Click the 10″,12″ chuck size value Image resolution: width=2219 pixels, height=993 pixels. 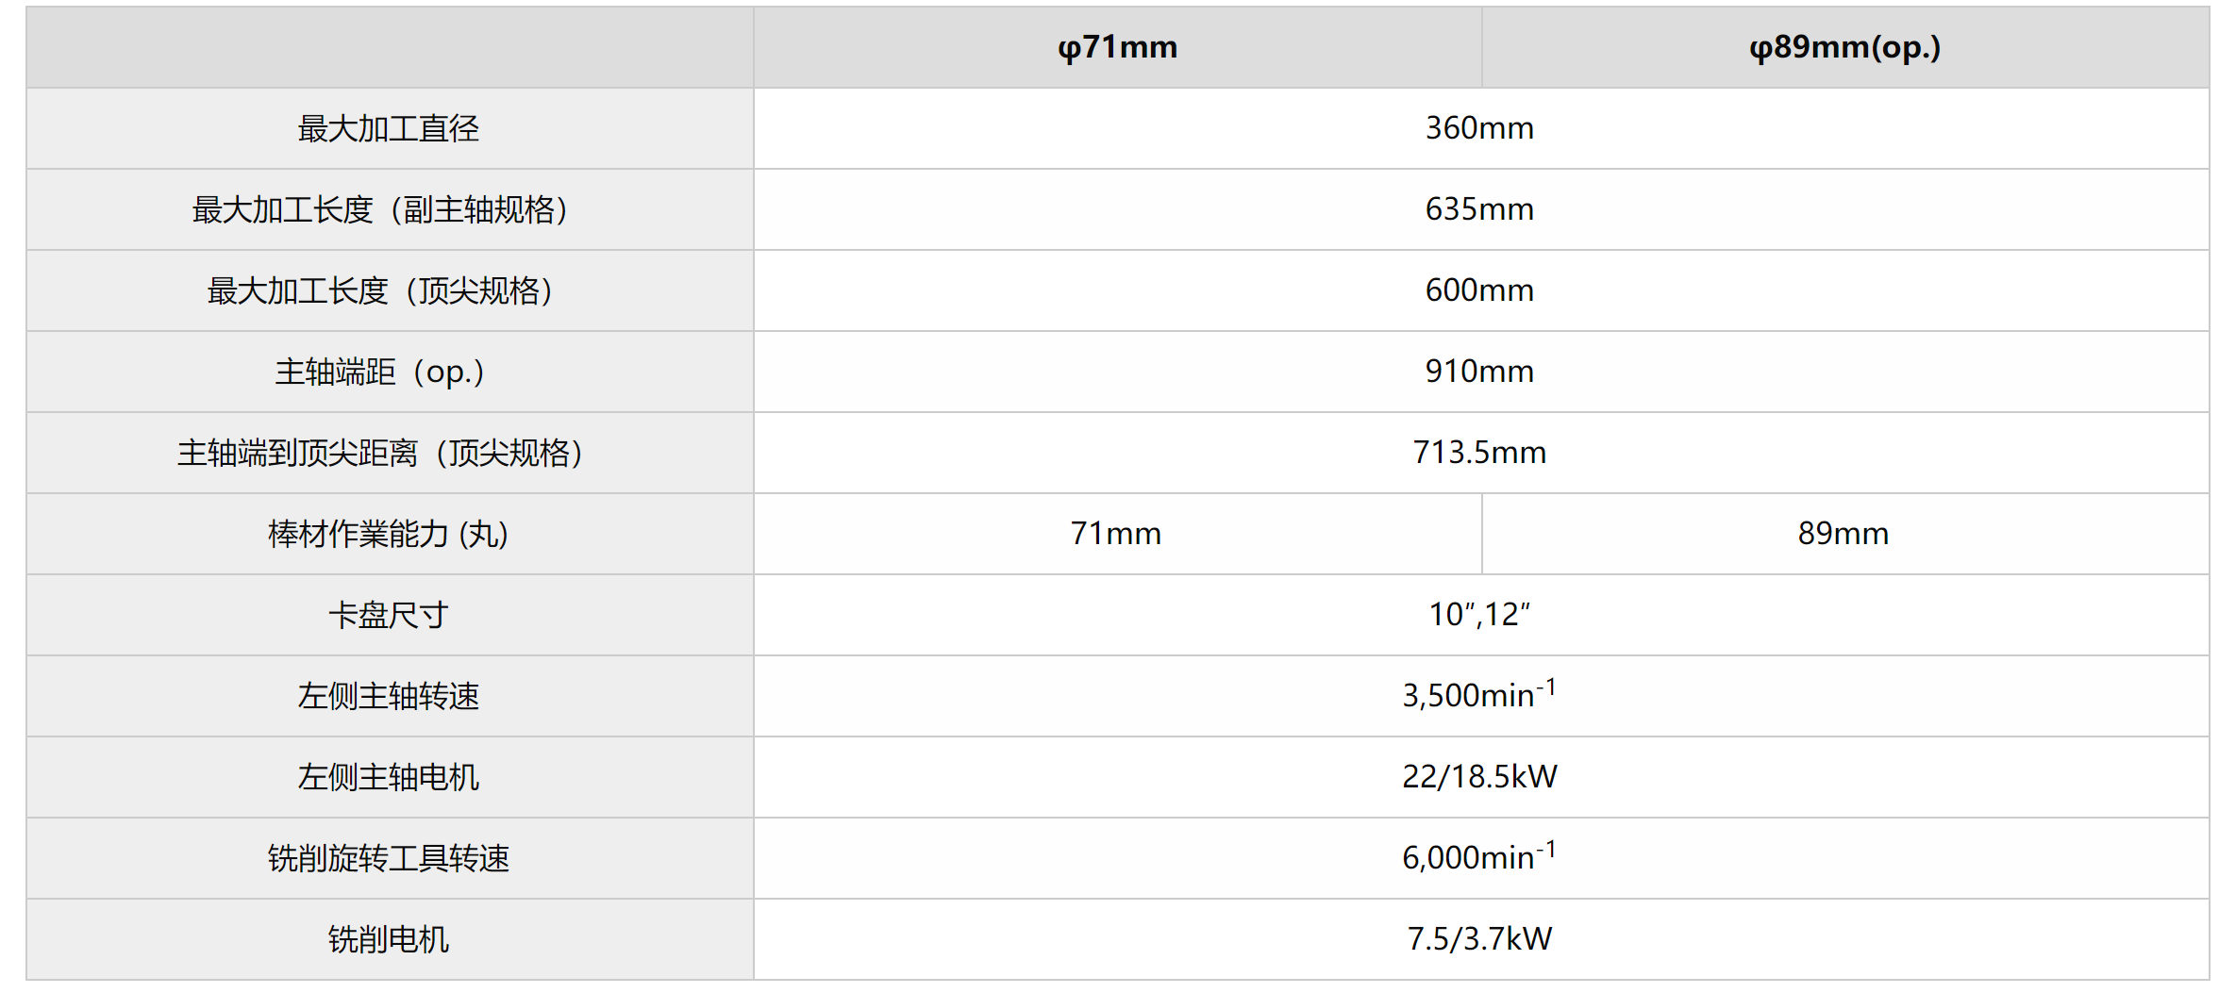click(x=1479, y=615)
